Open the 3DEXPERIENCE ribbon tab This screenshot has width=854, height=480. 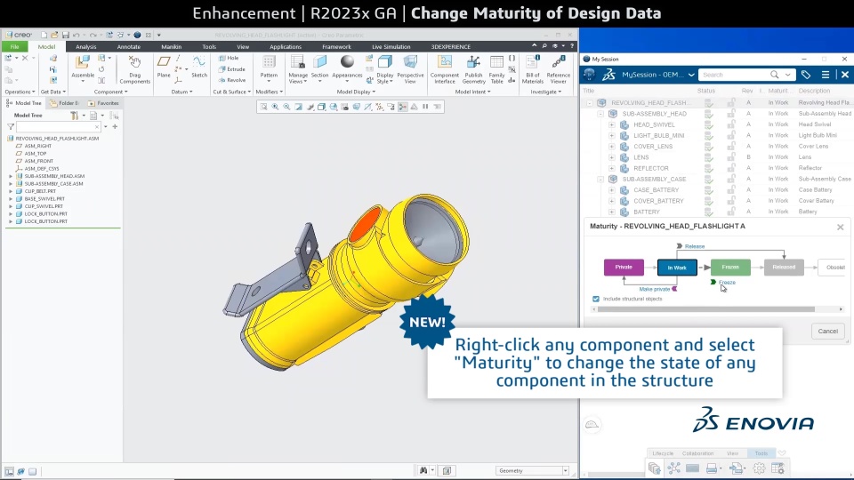(x=450, y=47)
